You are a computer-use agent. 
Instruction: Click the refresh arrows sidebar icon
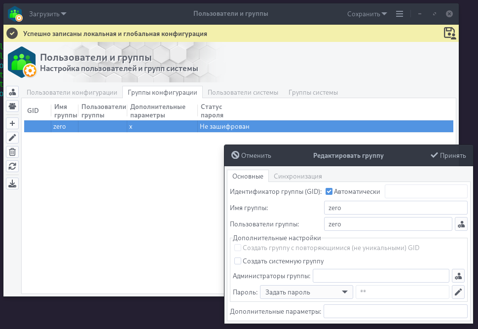pyautogui.click(x=13, y=166)
